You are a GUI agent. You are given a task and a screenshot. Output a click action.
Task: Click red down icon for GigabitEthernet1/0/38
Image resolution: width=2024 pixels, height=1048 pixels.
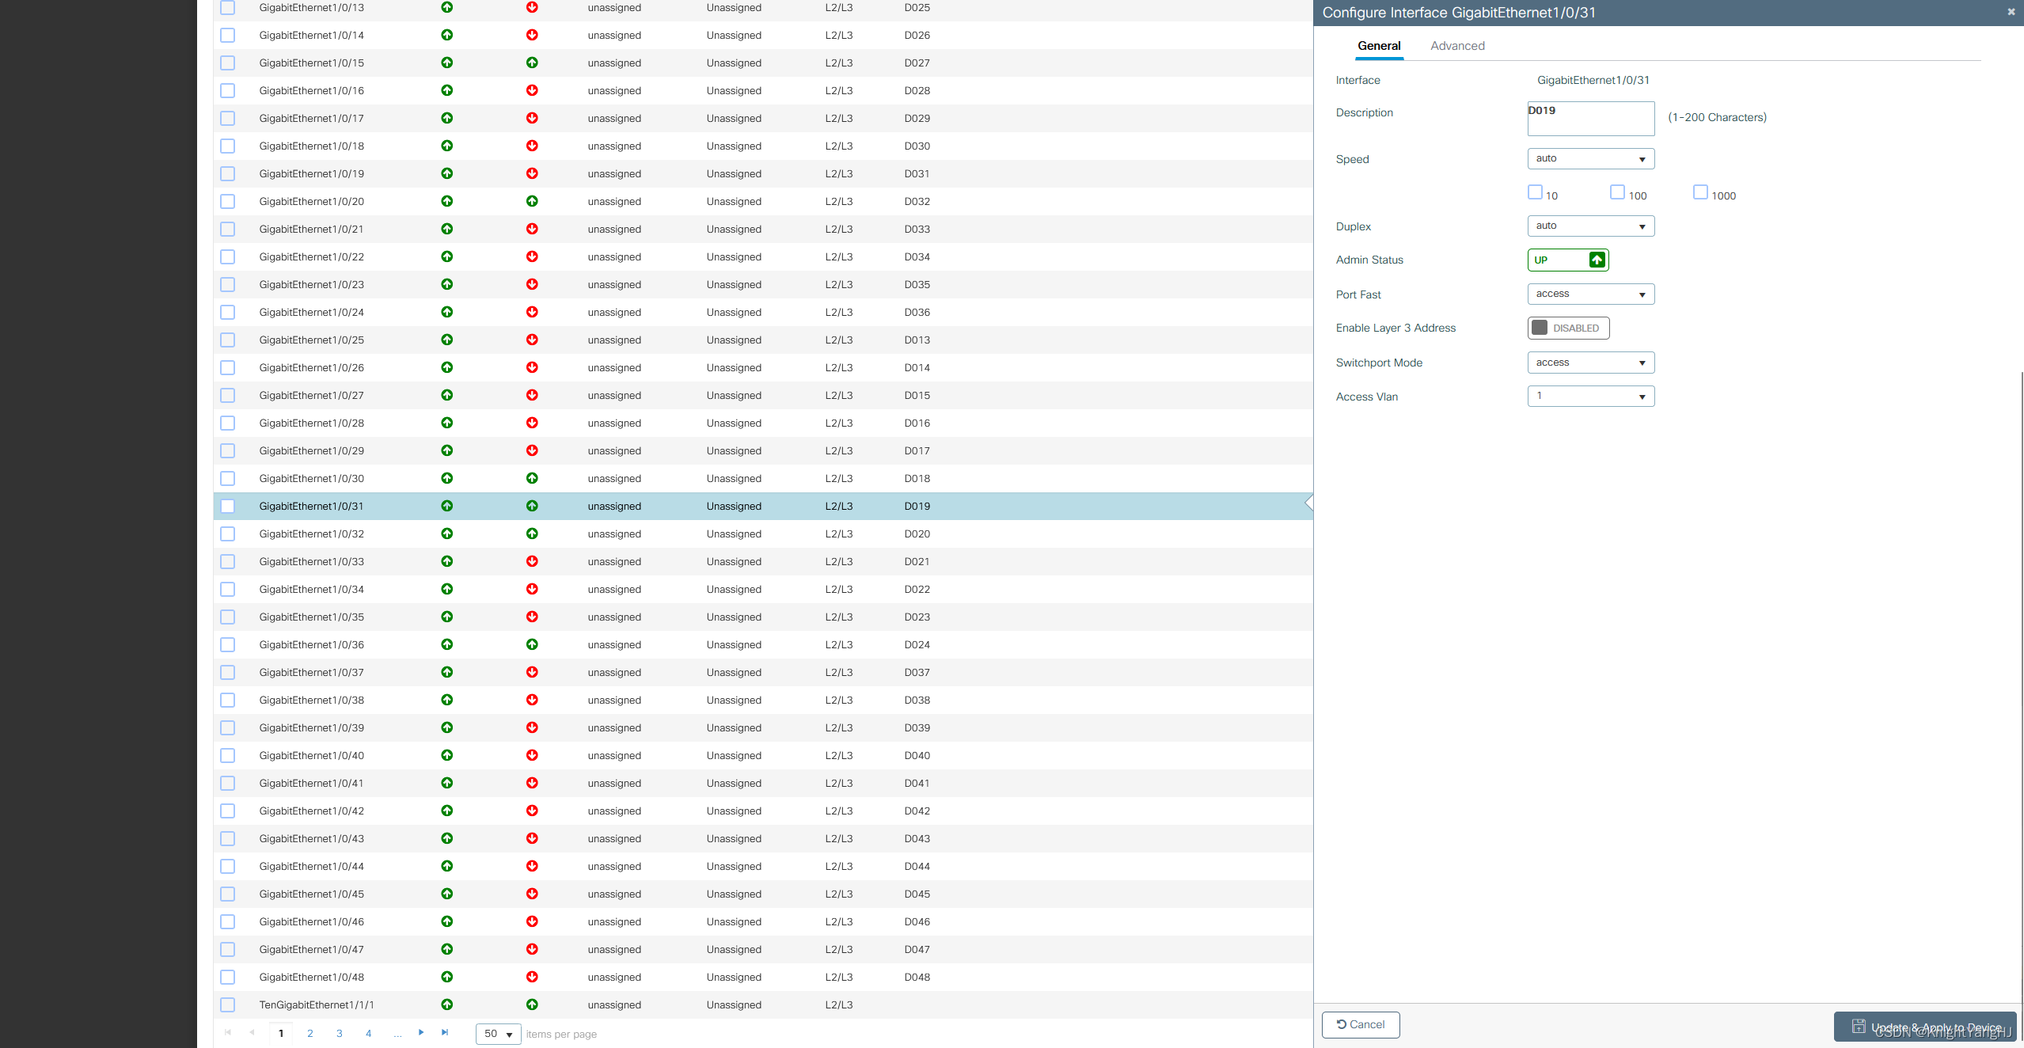[532, 700]
